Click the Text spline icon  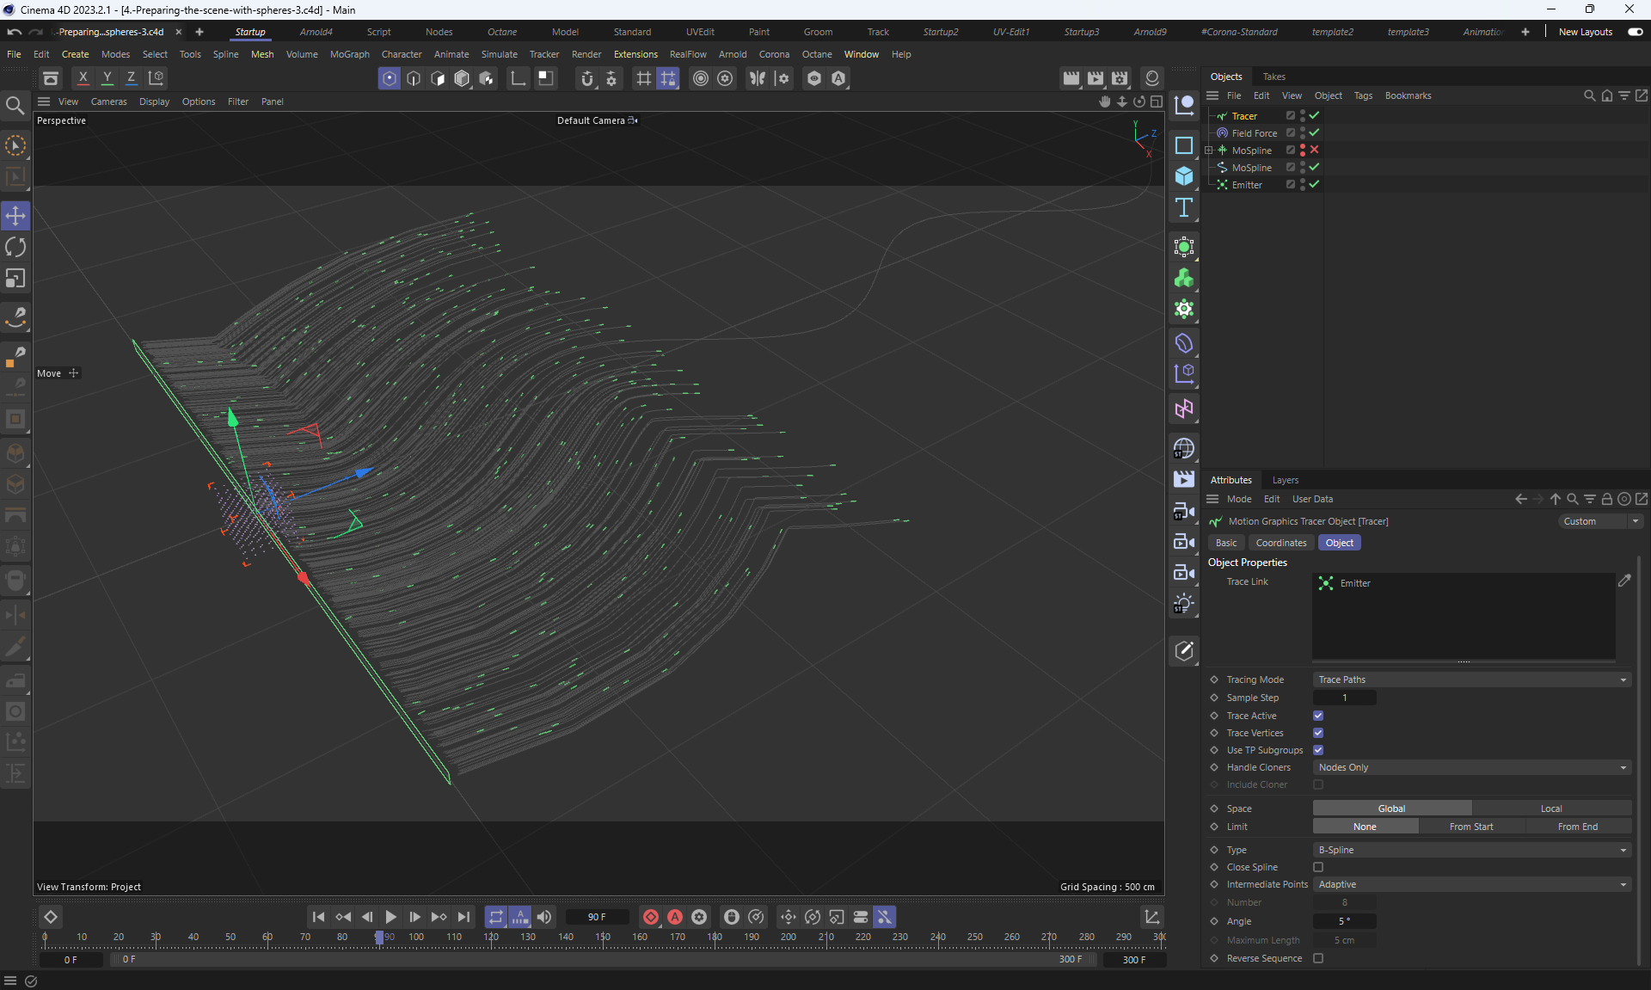pyautogui.click(x=1184, y=207)
